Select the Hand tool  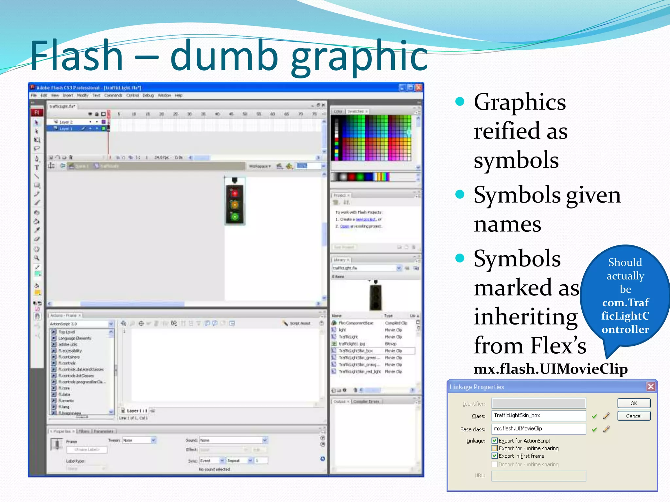(x=37, y=249)
